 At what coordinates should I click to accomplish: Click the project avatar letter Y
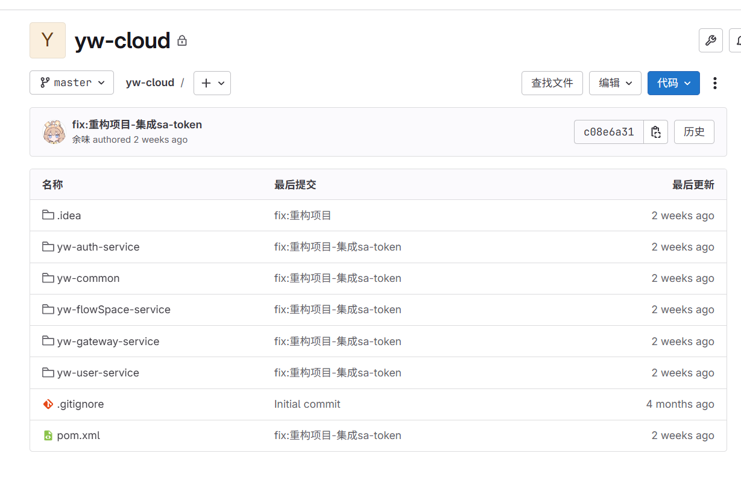(48, 40)
